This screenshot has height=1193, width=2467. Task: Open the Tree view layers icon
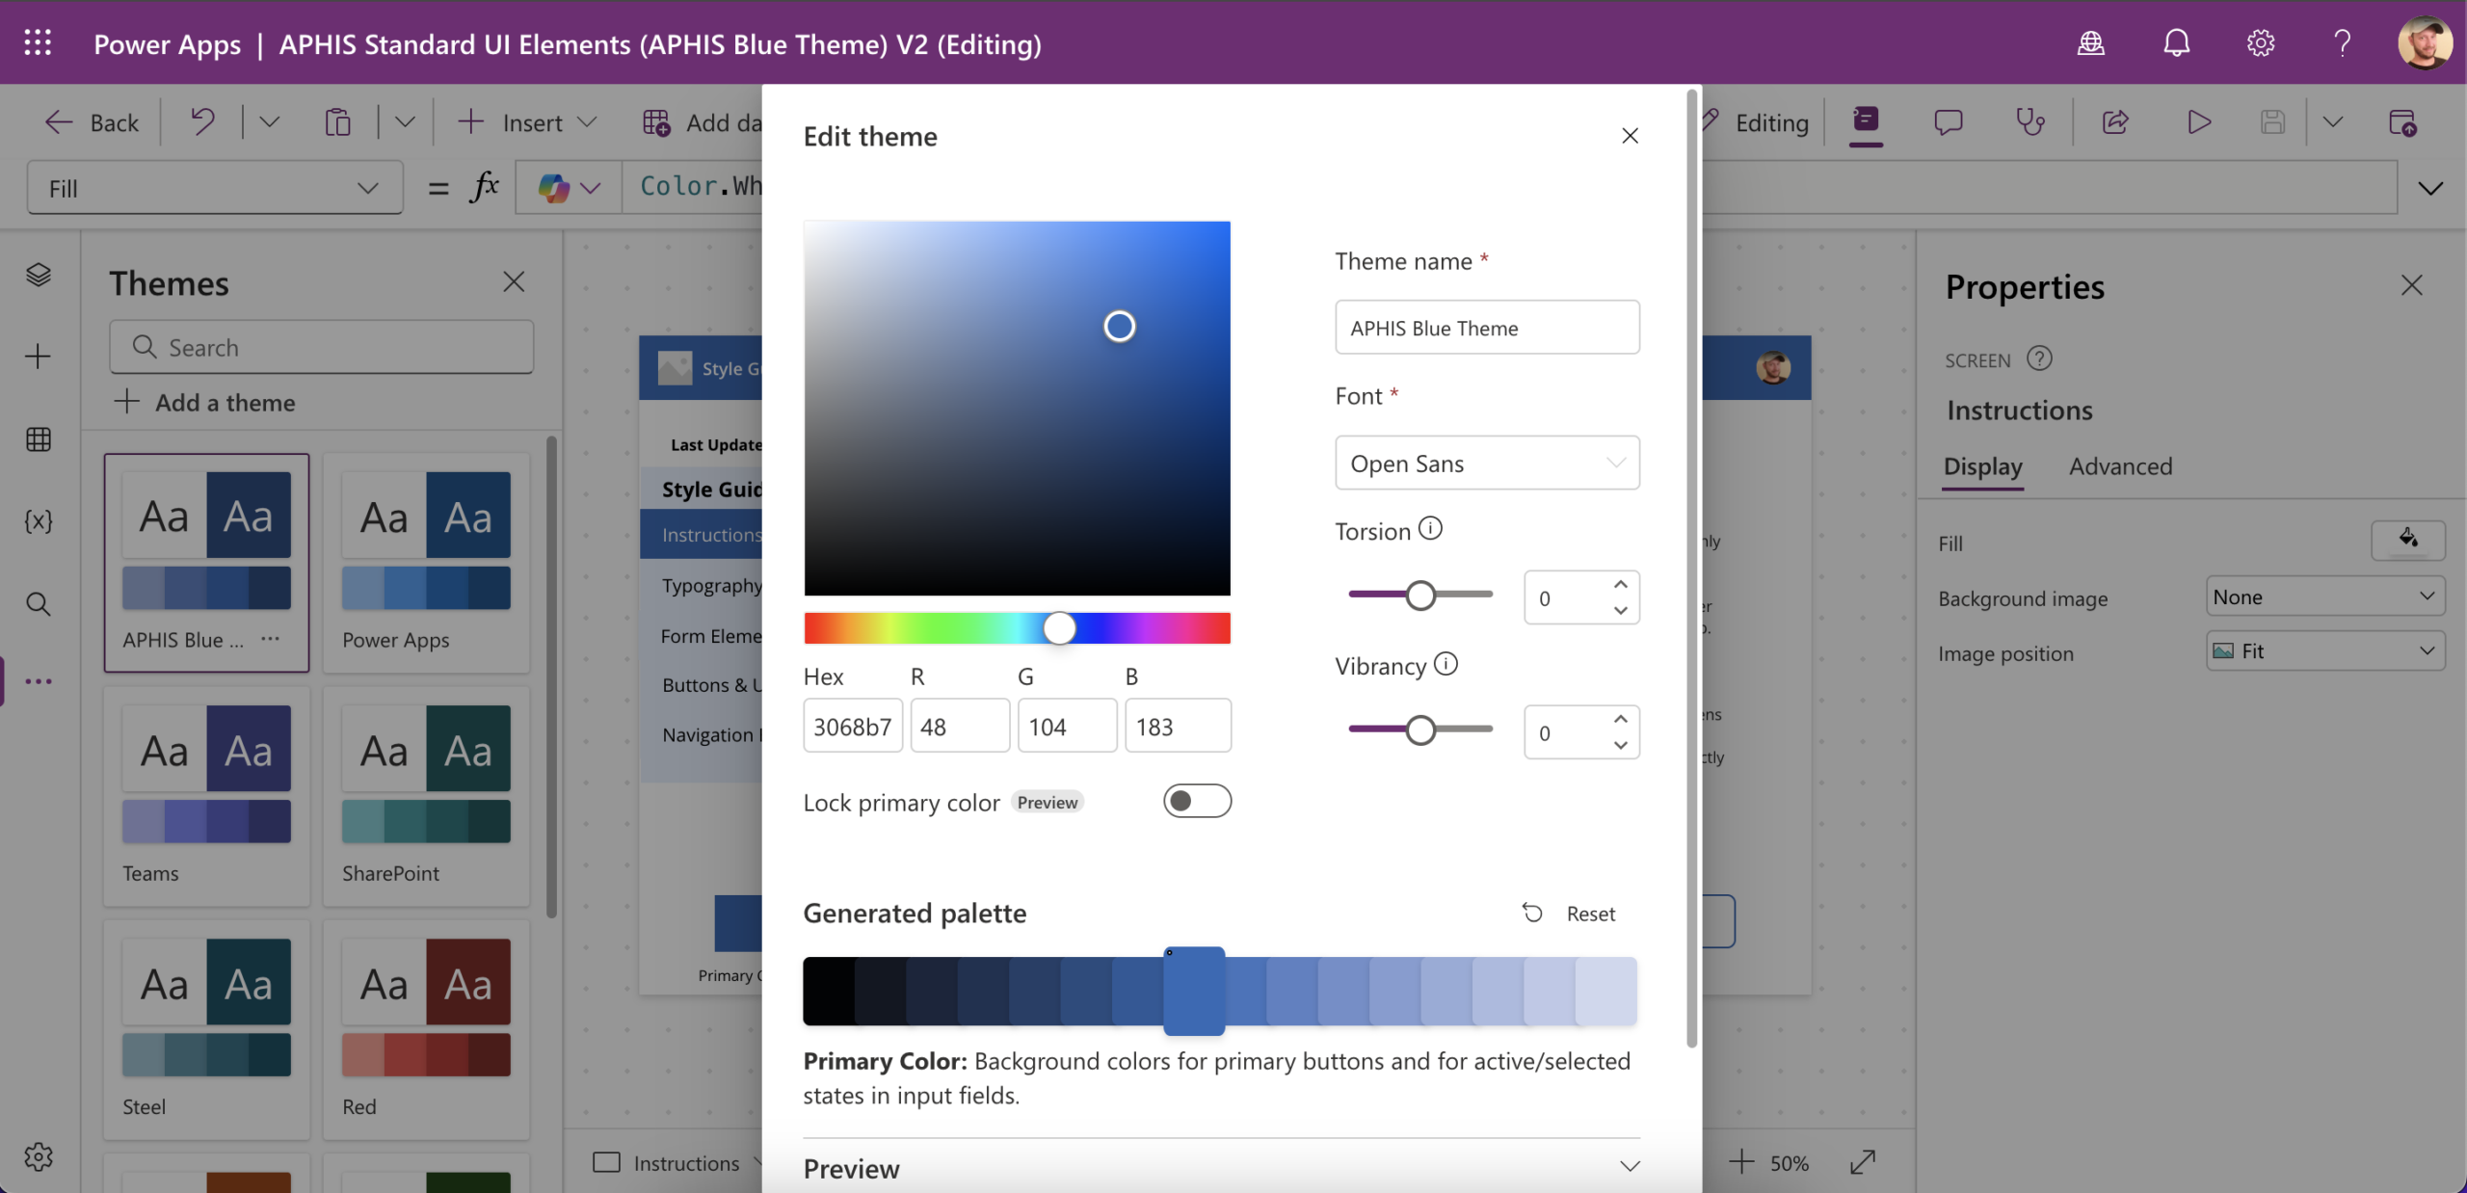[39, 275]
